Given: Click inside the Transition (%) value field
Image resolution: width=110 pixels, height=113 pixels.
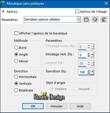Looking at the screenshot, I should (x=83, y=72).
